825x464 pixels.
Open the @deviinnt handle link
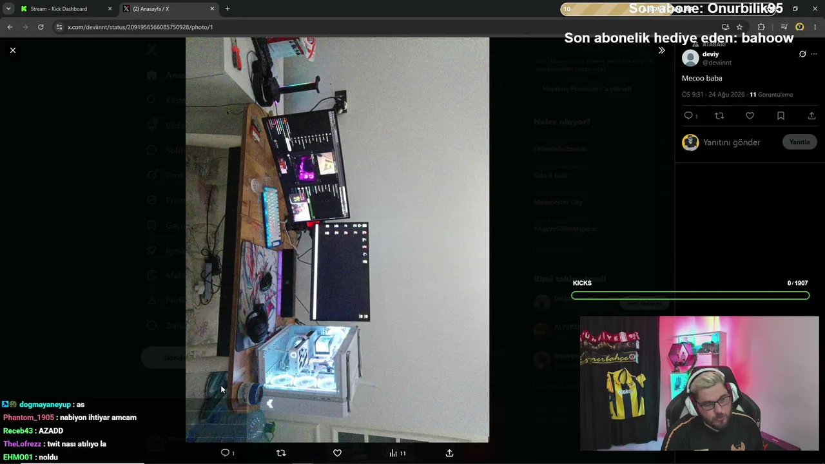(x=717, y=63)
